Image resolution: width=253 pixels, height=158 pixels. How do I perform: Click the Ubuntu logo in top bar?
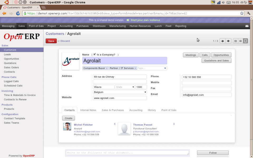pyautogui.click(x=6, y=2)
